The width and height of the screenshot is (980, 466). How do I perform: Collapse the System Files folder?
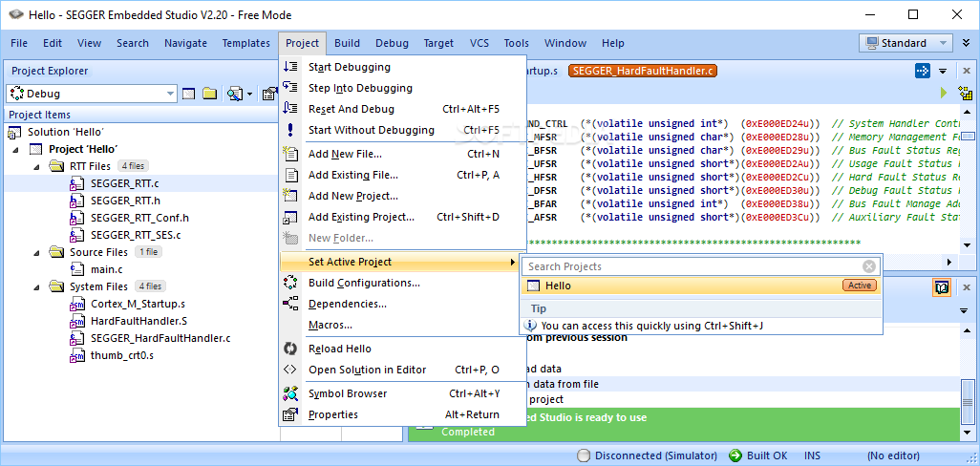[35, 286]
